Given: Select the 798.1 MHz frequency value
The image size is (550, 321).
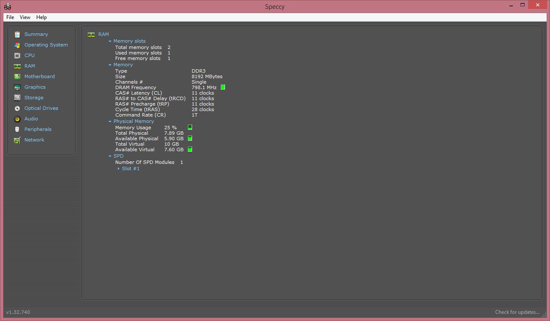Looking at the screenshot, I should tap(204, 87).
